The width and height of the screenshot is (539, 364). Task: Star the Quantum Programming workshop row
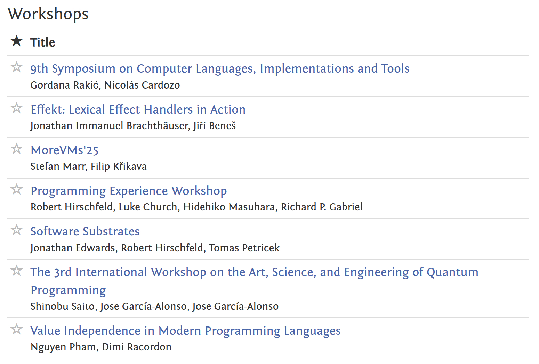16,270
